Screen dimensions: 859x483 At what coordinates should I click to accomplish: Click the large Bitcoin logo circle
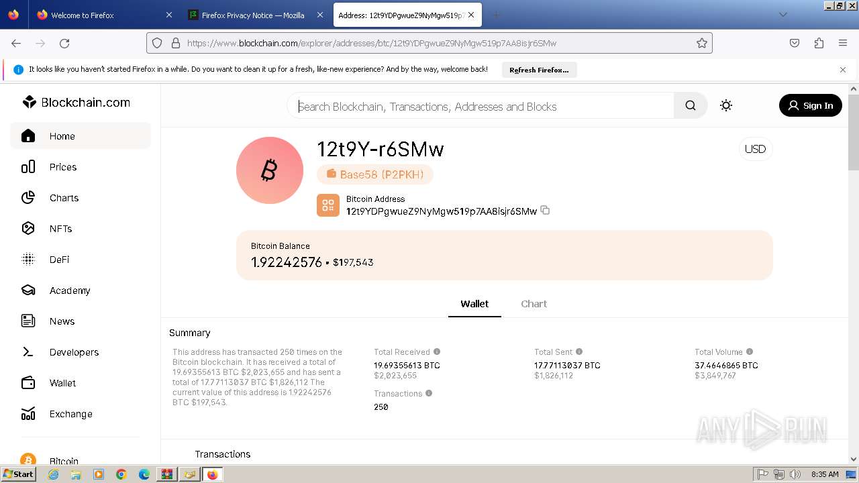[270, 170]
